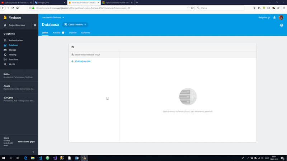
Task: Open Visual Studio Code from taskbar
Action: tap(40, 158)
